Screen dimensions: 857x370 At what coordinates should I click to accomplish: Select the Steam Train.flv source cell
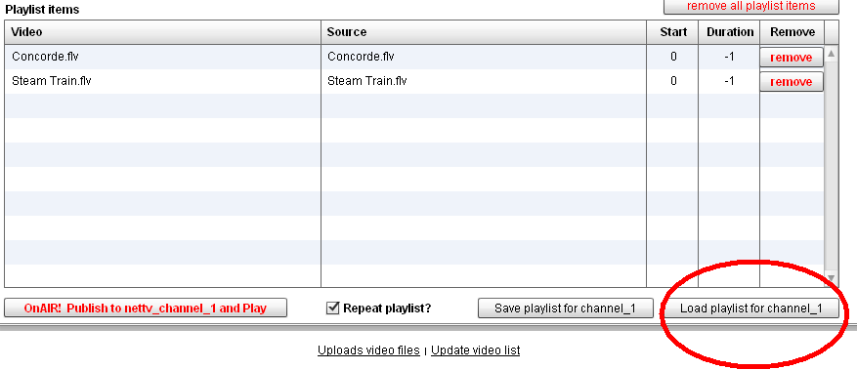coord(484,81)
